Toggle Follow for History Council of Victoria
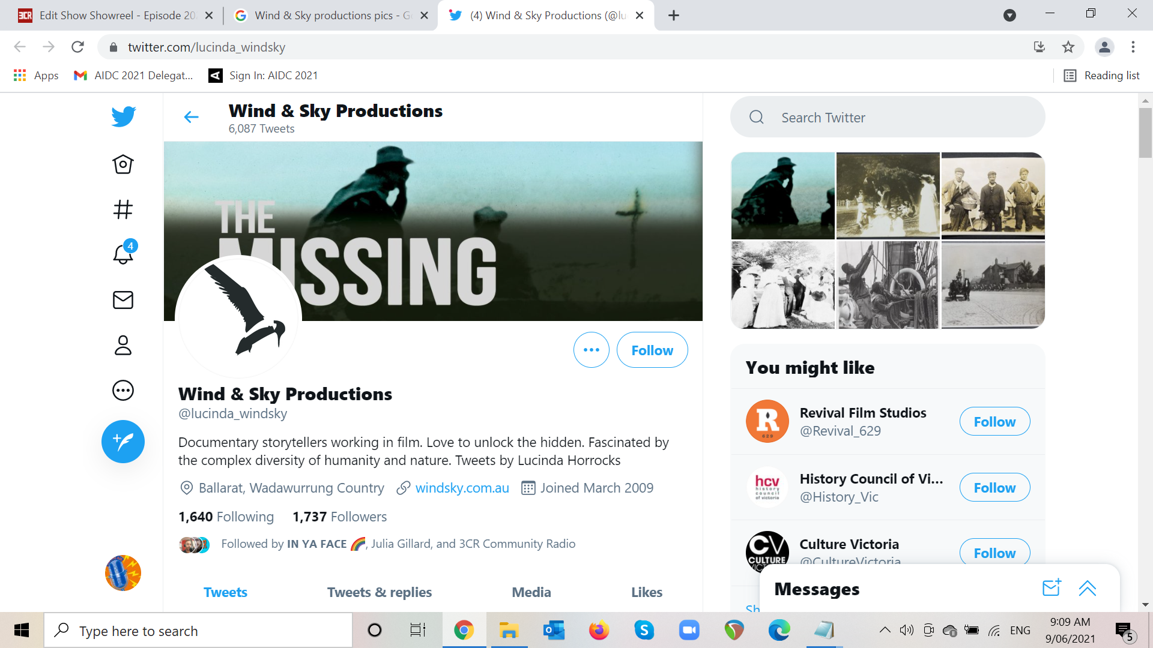 (x=994, y=488)
